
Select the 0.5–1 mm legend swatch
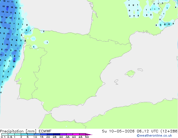pyautogui.click(x=11, y=134)
